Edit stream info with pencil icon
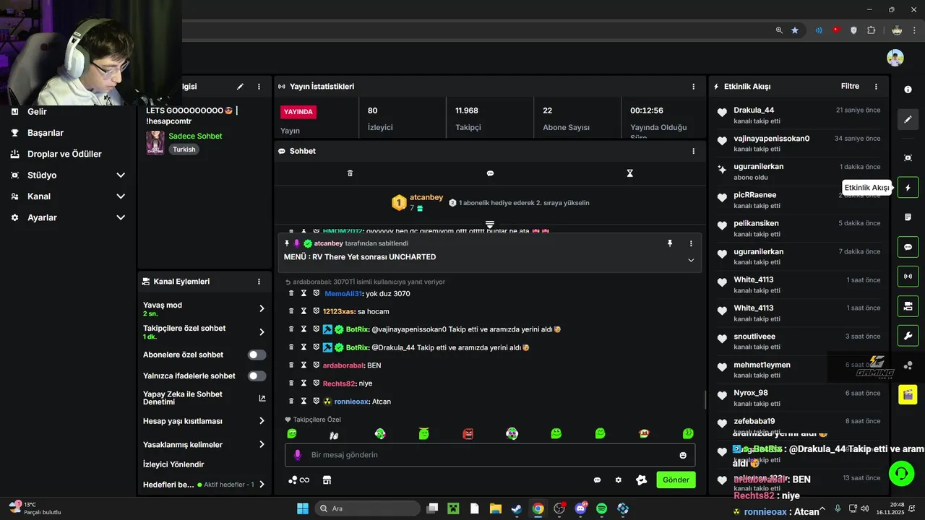925x520 pixels. click(x=240, y=87)
